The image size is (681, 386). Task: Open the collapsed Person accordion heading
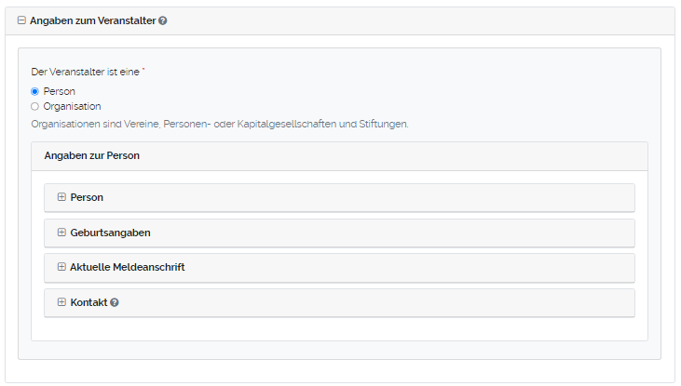coord(87,197)
